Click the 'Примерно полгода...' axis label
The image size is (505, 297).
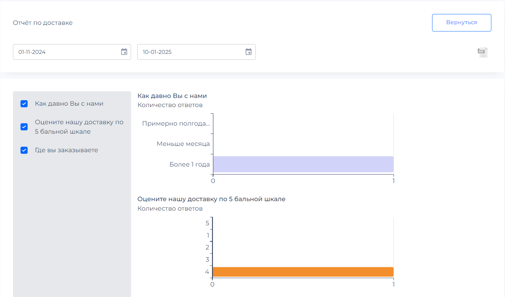click(176, 123)
